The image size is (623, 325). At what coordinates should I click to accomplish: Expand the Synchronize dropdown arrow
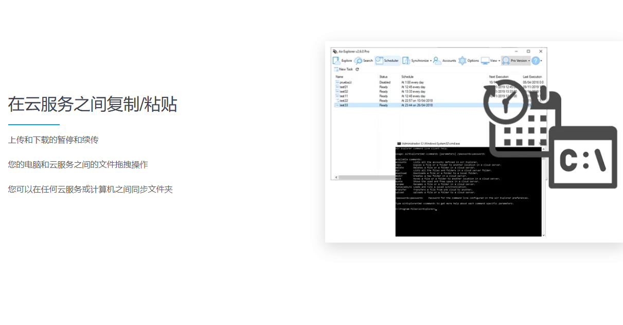coord(431,61)
